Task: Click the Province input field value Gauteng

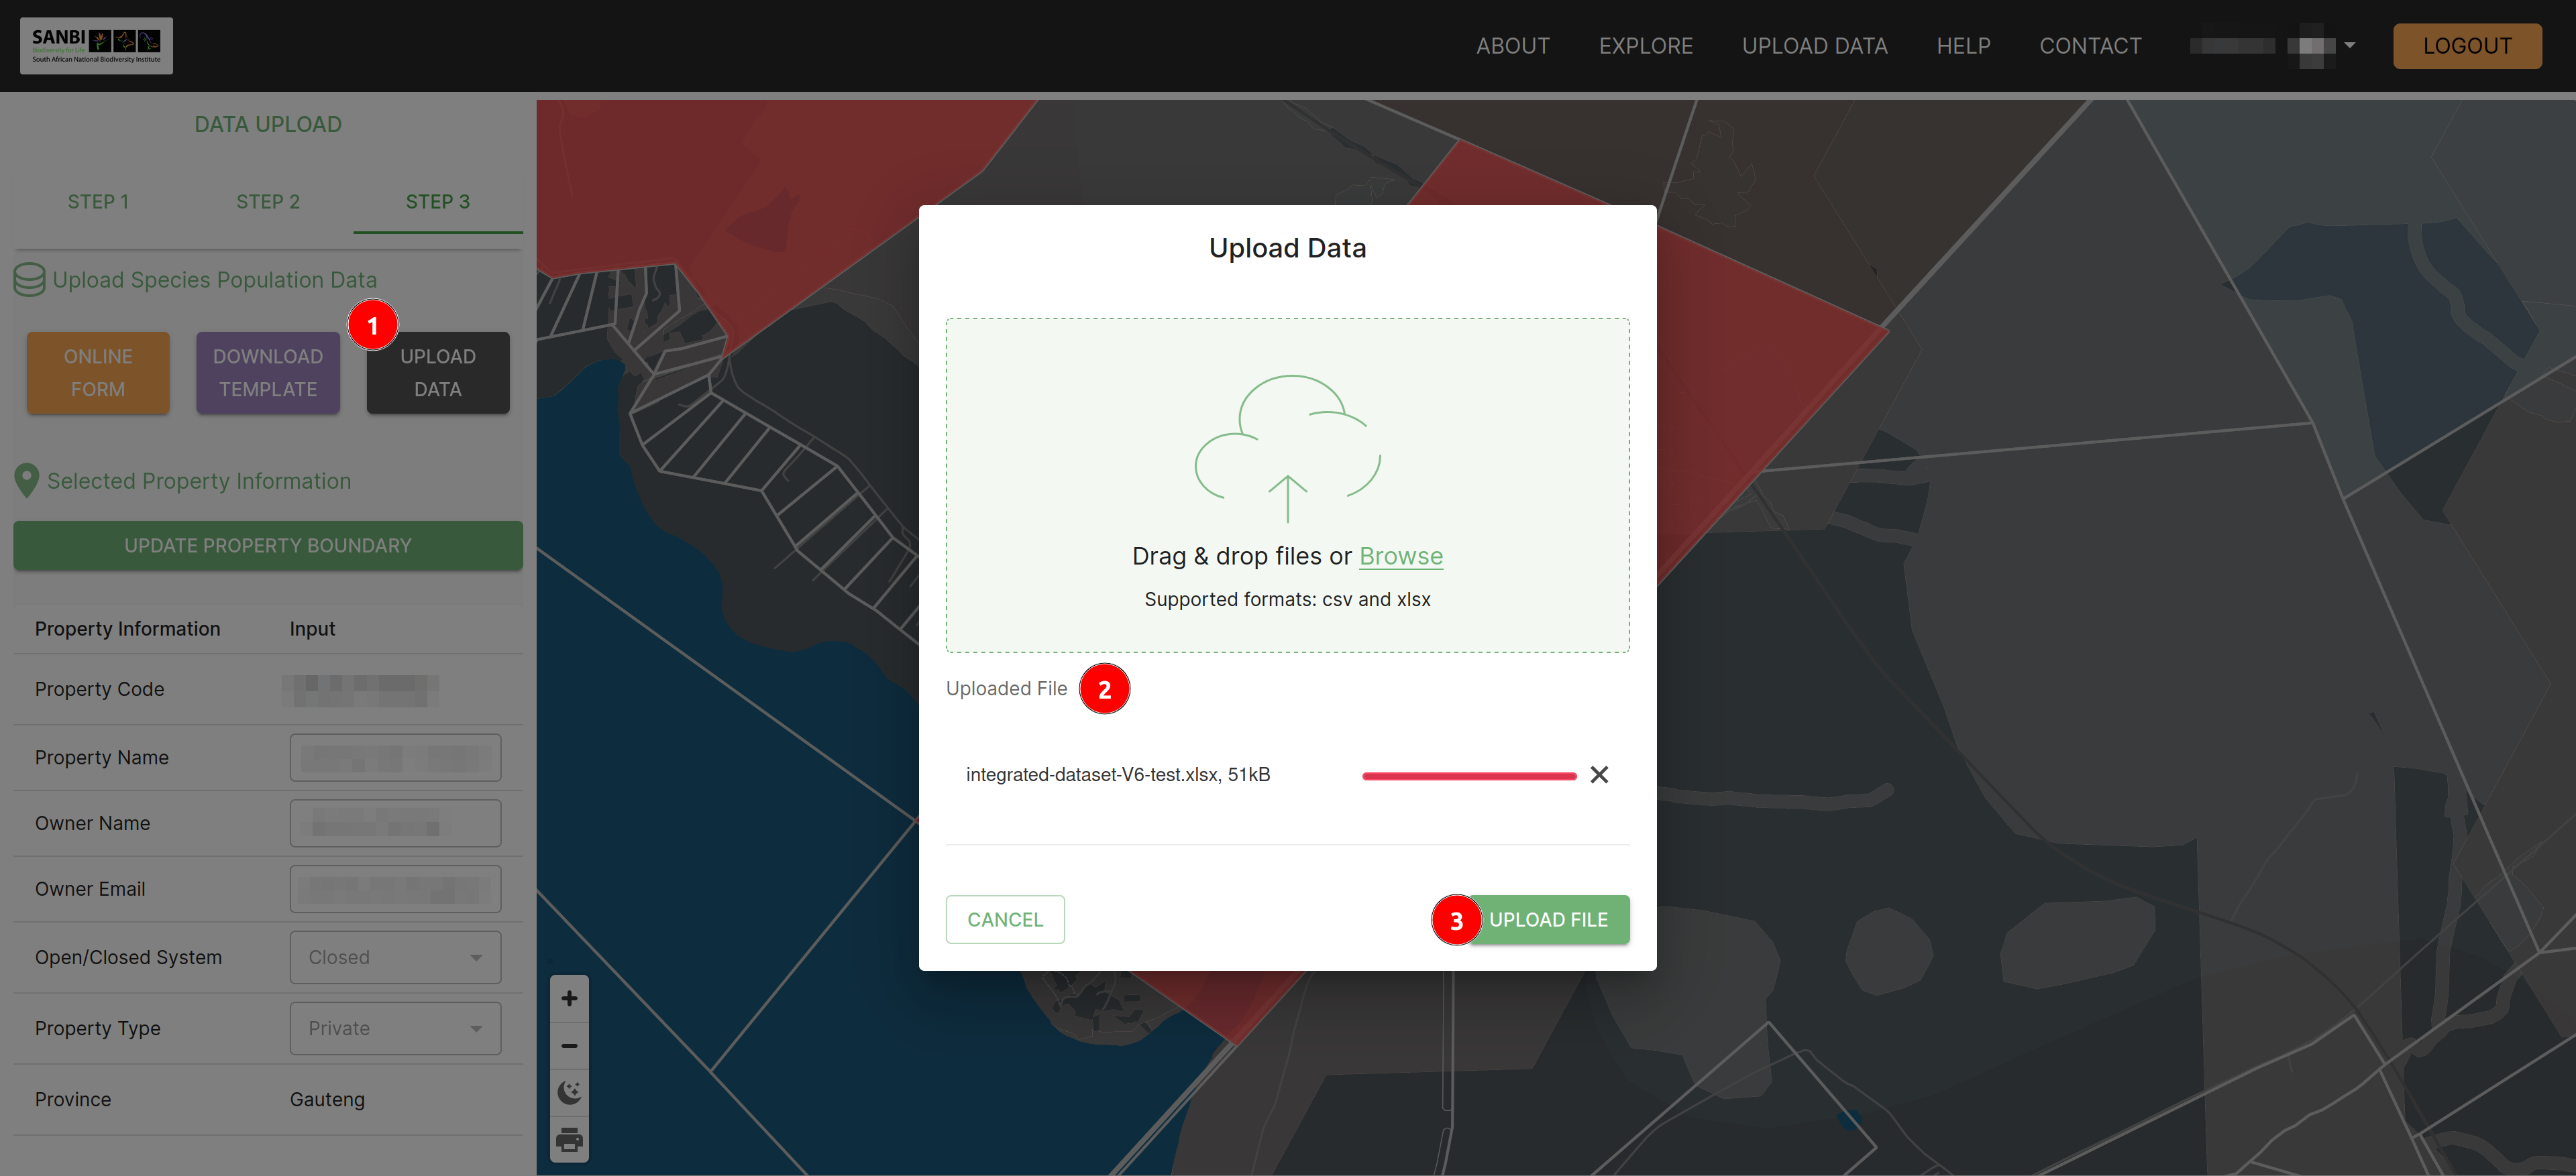Action: point(327,1099)
